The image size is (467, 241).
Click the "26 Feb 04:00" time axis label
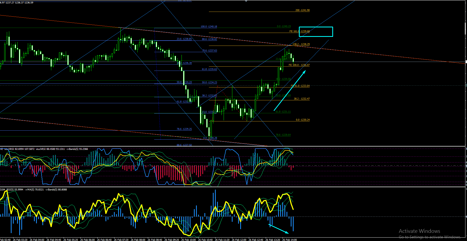coord(37,240)
